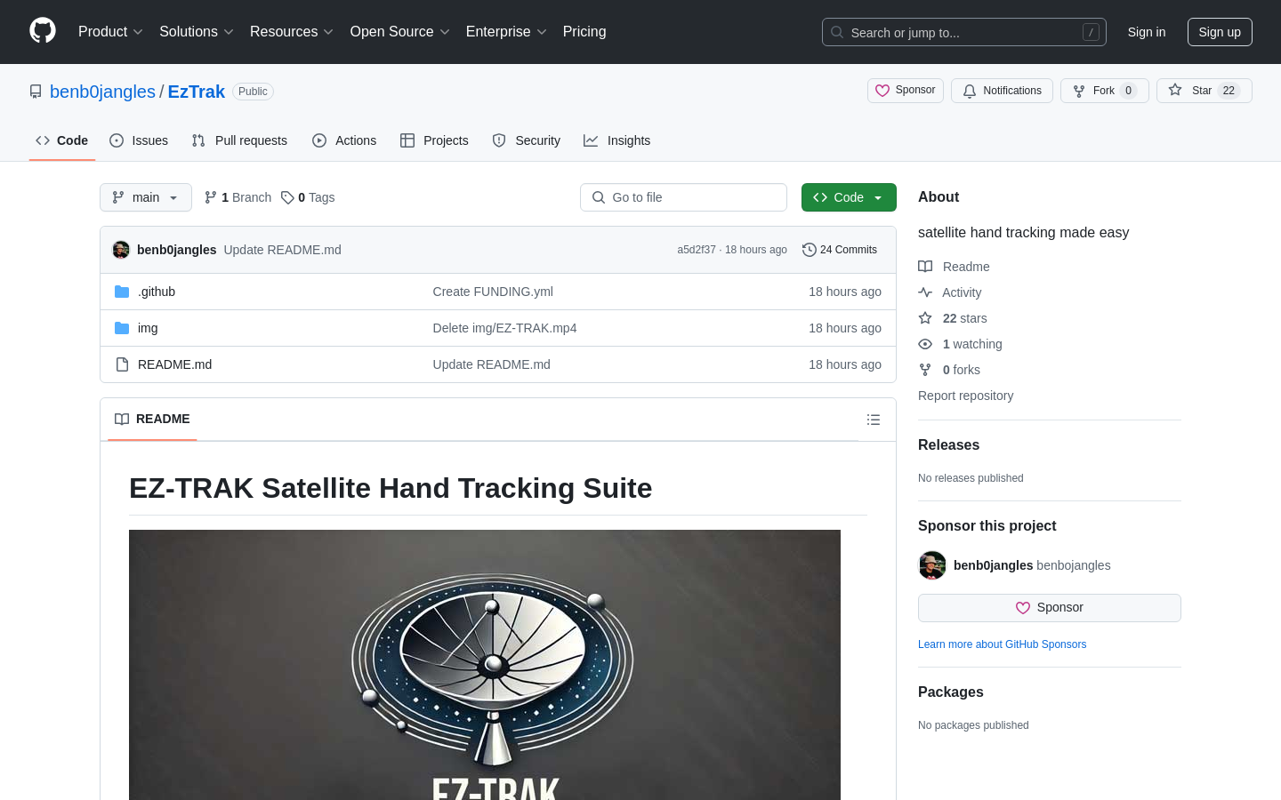Focus the Search or jump to field
The image size is (1281, 800).
pos(964,32)
